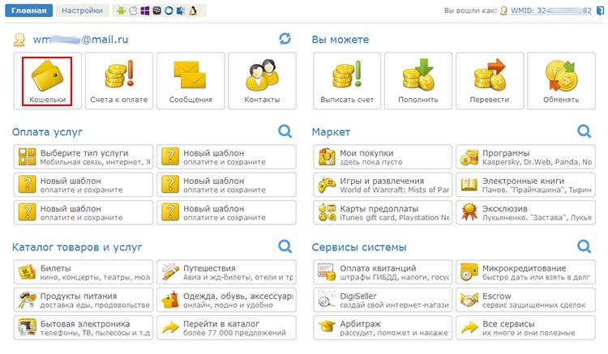Click search magnifier in Маркет section
608x354 pixels.
pos(584,131)
